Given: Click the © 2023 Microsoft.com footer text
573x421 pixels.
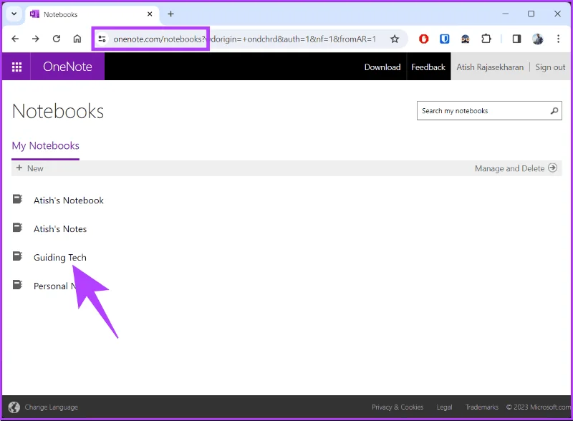Looking at the screenshot, I should click(539, 407).
